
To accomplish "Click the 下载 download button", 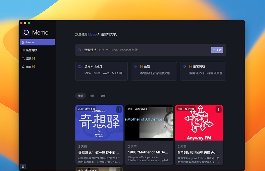I will coord(217,50).
